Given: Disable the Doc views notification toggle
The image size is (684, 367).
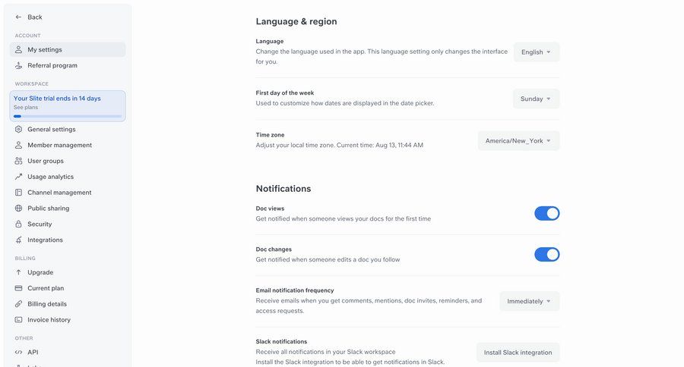Looking at the screenshot, I should (x=547, y=213).
